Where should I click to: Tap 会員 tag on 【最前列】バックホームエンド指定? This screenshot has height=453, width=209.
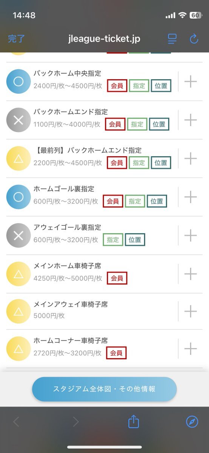tap(117, 163)
